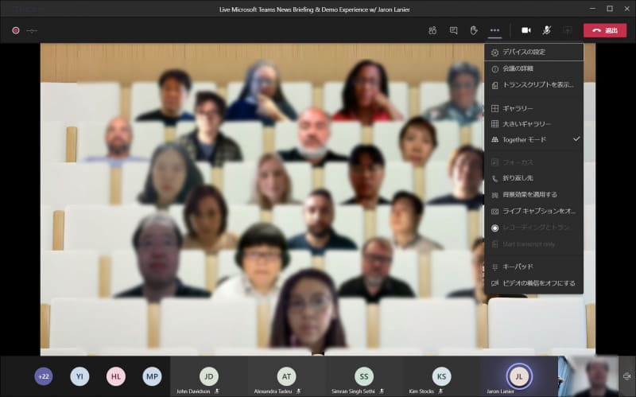This screenshot has width=636, height=397.
Task: Toggle ビデオの着信をオフにする incoming video
Action: (533, 283)
